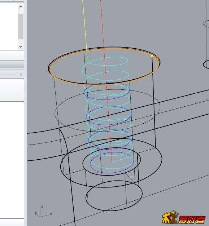This screenshot has width=209, height=226.
Task: Select the right vertical cylinder edge line
Action: pos(154,101)
